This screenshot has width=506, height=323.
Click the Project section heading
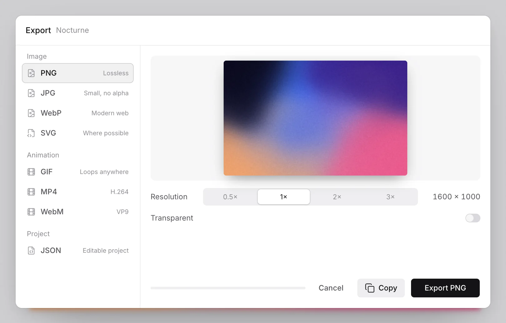38,234
